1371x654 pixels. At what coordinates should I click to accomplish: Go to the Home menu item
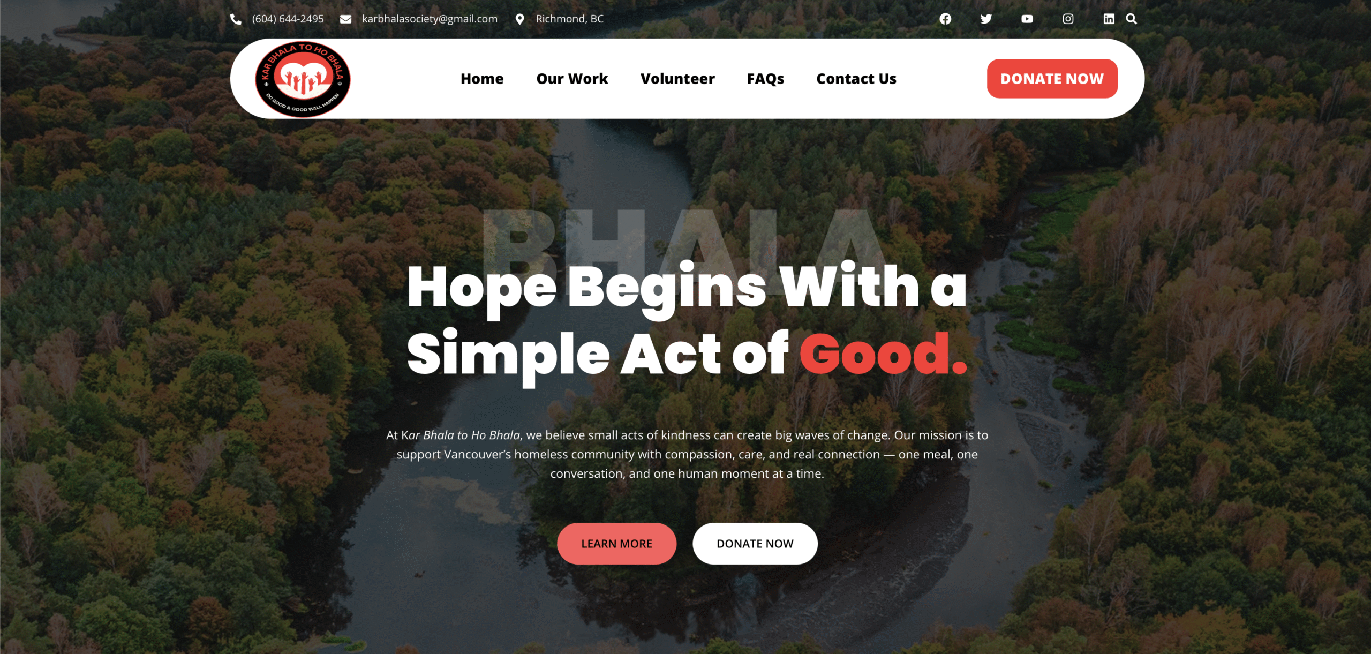click(x=482, y=79)
